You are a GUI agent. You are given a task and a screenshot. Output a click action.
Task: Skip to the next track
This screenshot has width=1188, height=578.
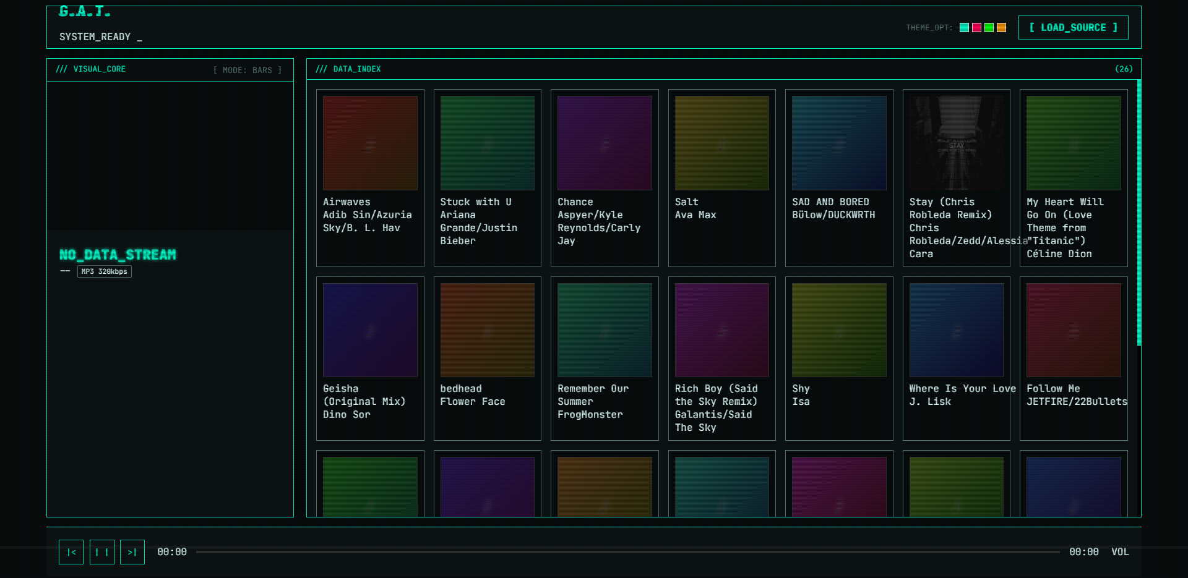[x=132, y=552]
